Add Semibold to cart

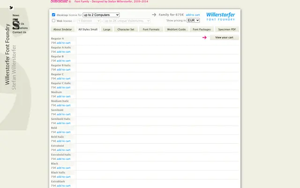(x=64, y=114)
